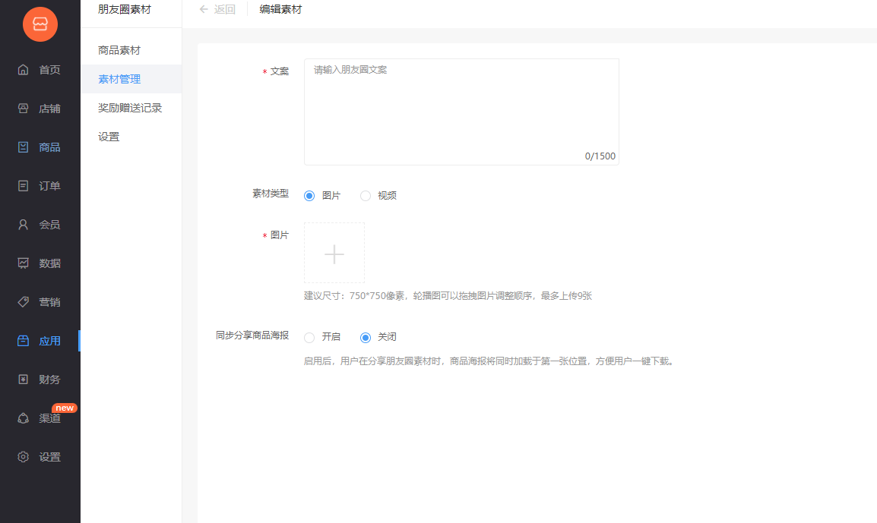Open 渠道 channel icon with new badge

(x=23, y=418)
